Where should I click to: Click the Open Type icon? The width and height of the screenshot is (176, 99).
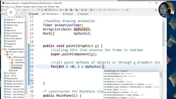(91, 10)
